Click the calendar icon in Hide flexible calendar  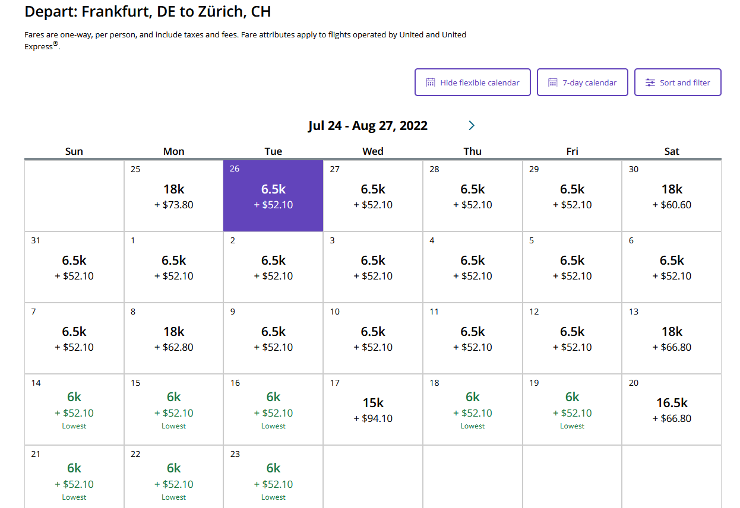tap(431, 82)
